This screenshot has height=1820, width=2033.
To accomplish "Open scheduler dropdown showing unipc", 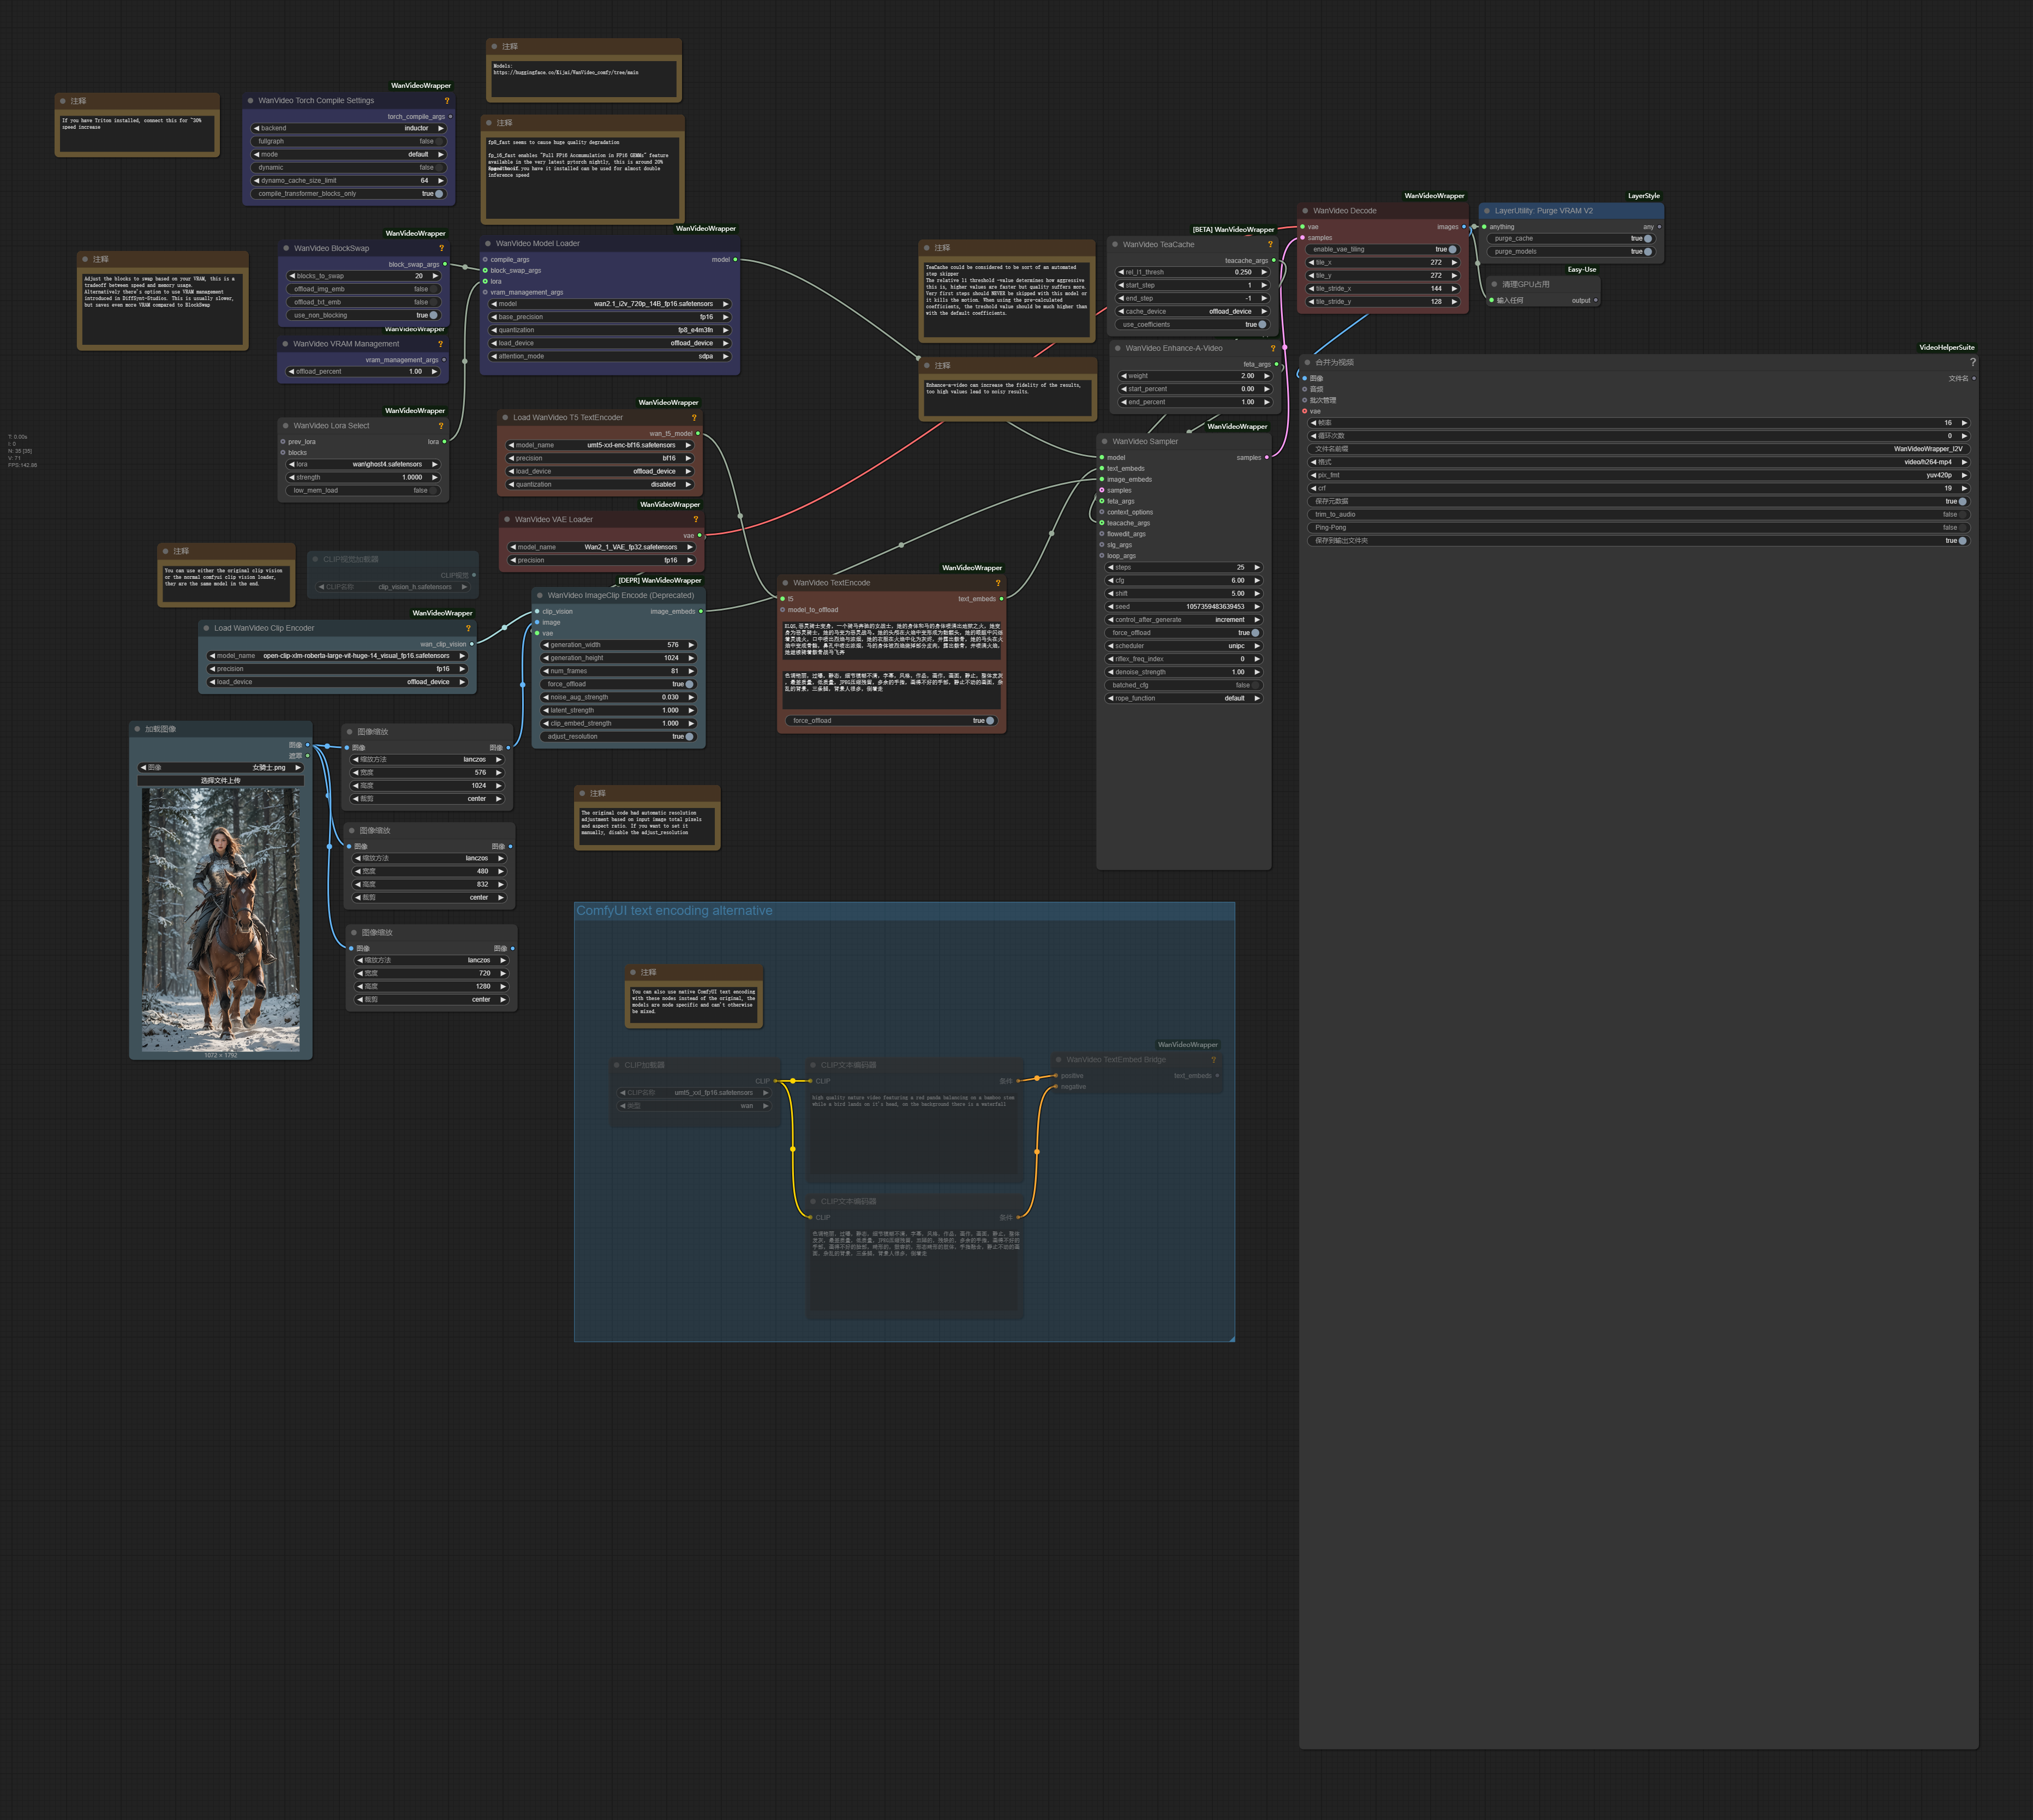I will point(1184,646).
